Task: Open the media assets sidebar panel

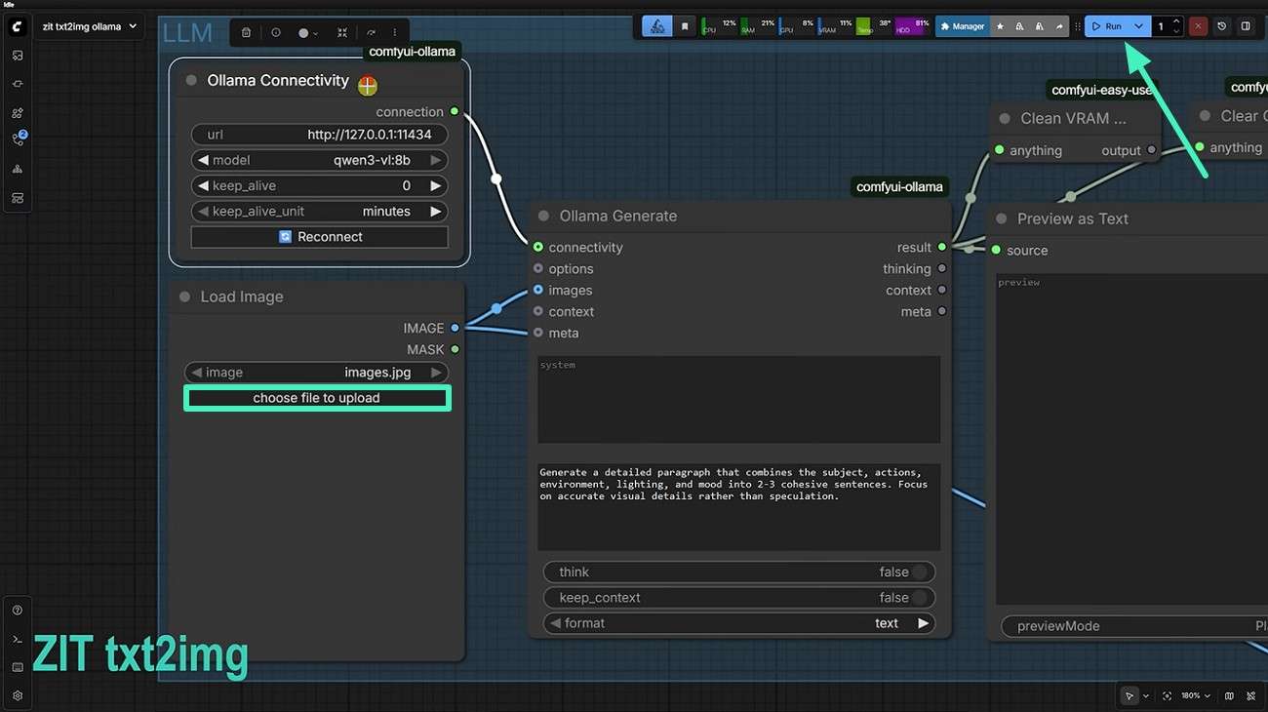Action: pos(18,56)
